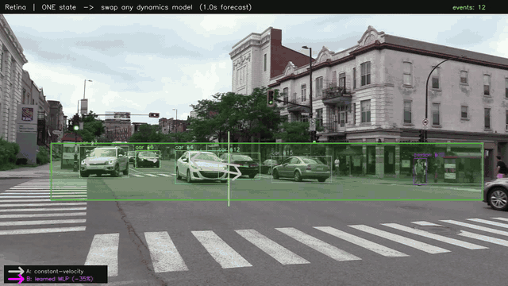Screen dimensions: 508x286
Task: Click the 'ONE state' header text
Action: (x=59, y=7)
